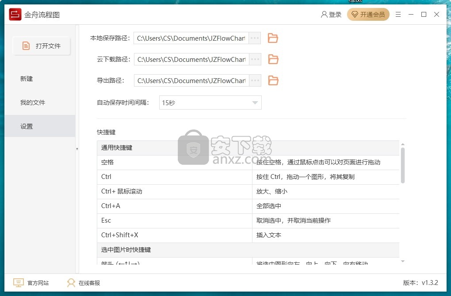Minimize the 金舟流程图 window
This screenshot has width=451, height=296.
411,15
